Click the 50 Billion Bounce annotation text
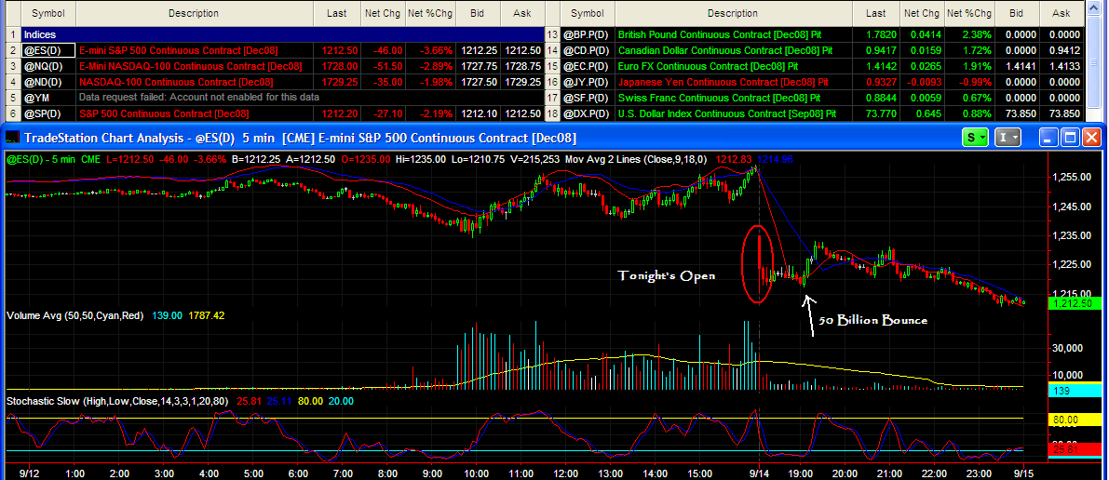 872,320
